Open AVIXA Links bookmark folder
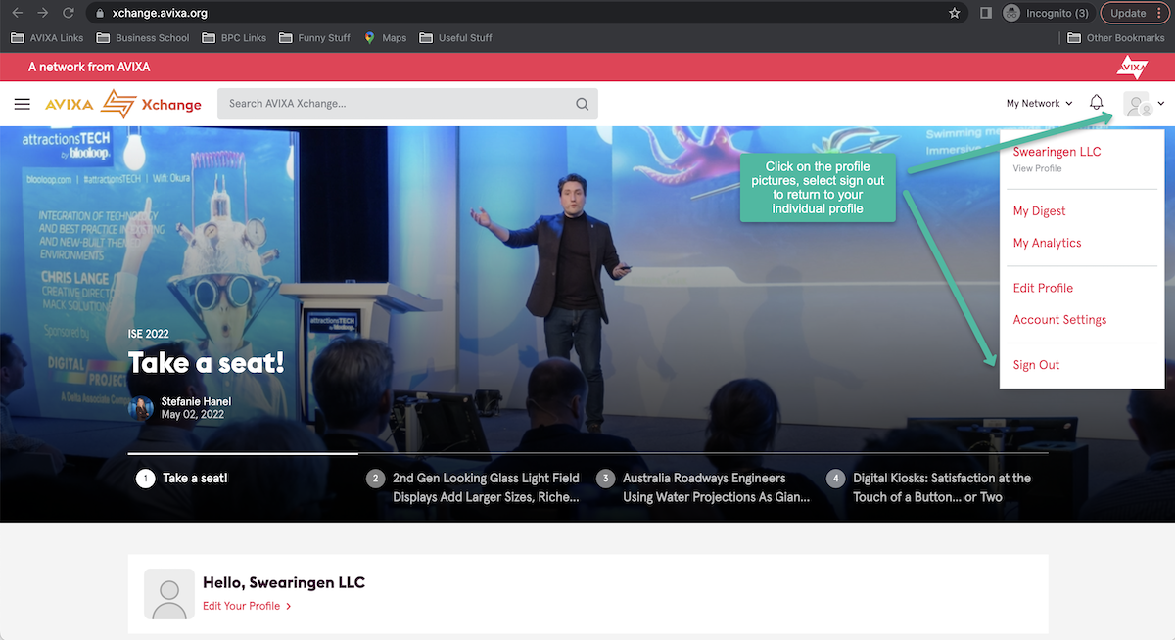Image resolution: width=1175 pixels, height=640 pixels. point(46,38)
